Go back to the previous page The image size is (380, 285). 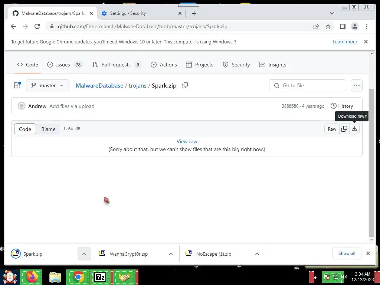tap(13, 26)
